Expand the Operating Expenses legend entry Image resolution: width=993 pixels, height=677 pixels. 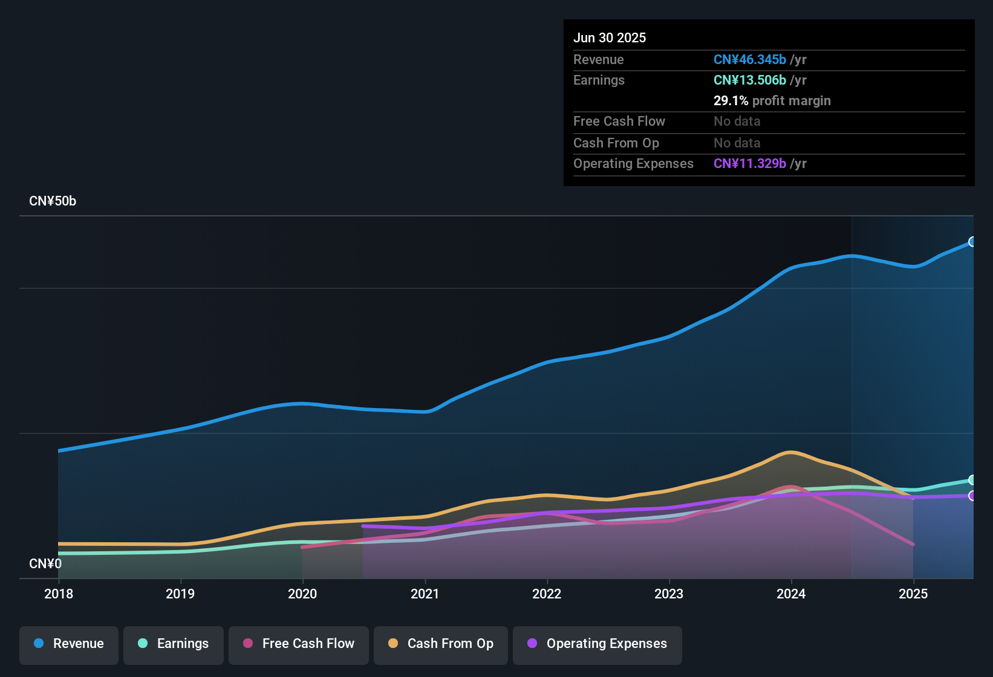[x=597, y=644]
